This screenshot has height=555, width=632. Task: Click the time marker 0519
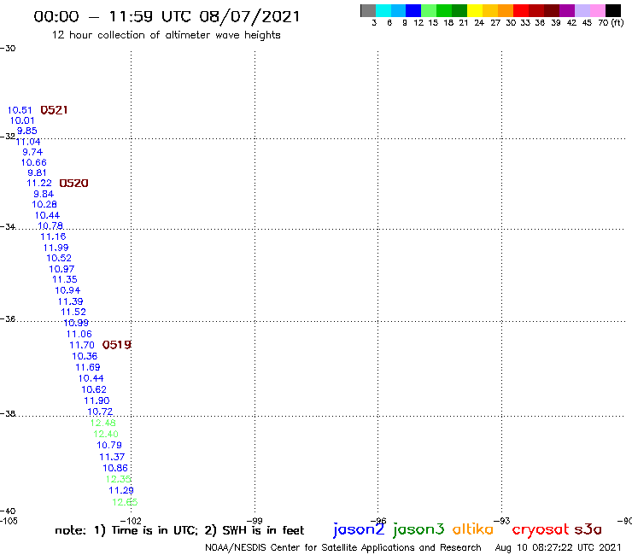pos(117,345)
